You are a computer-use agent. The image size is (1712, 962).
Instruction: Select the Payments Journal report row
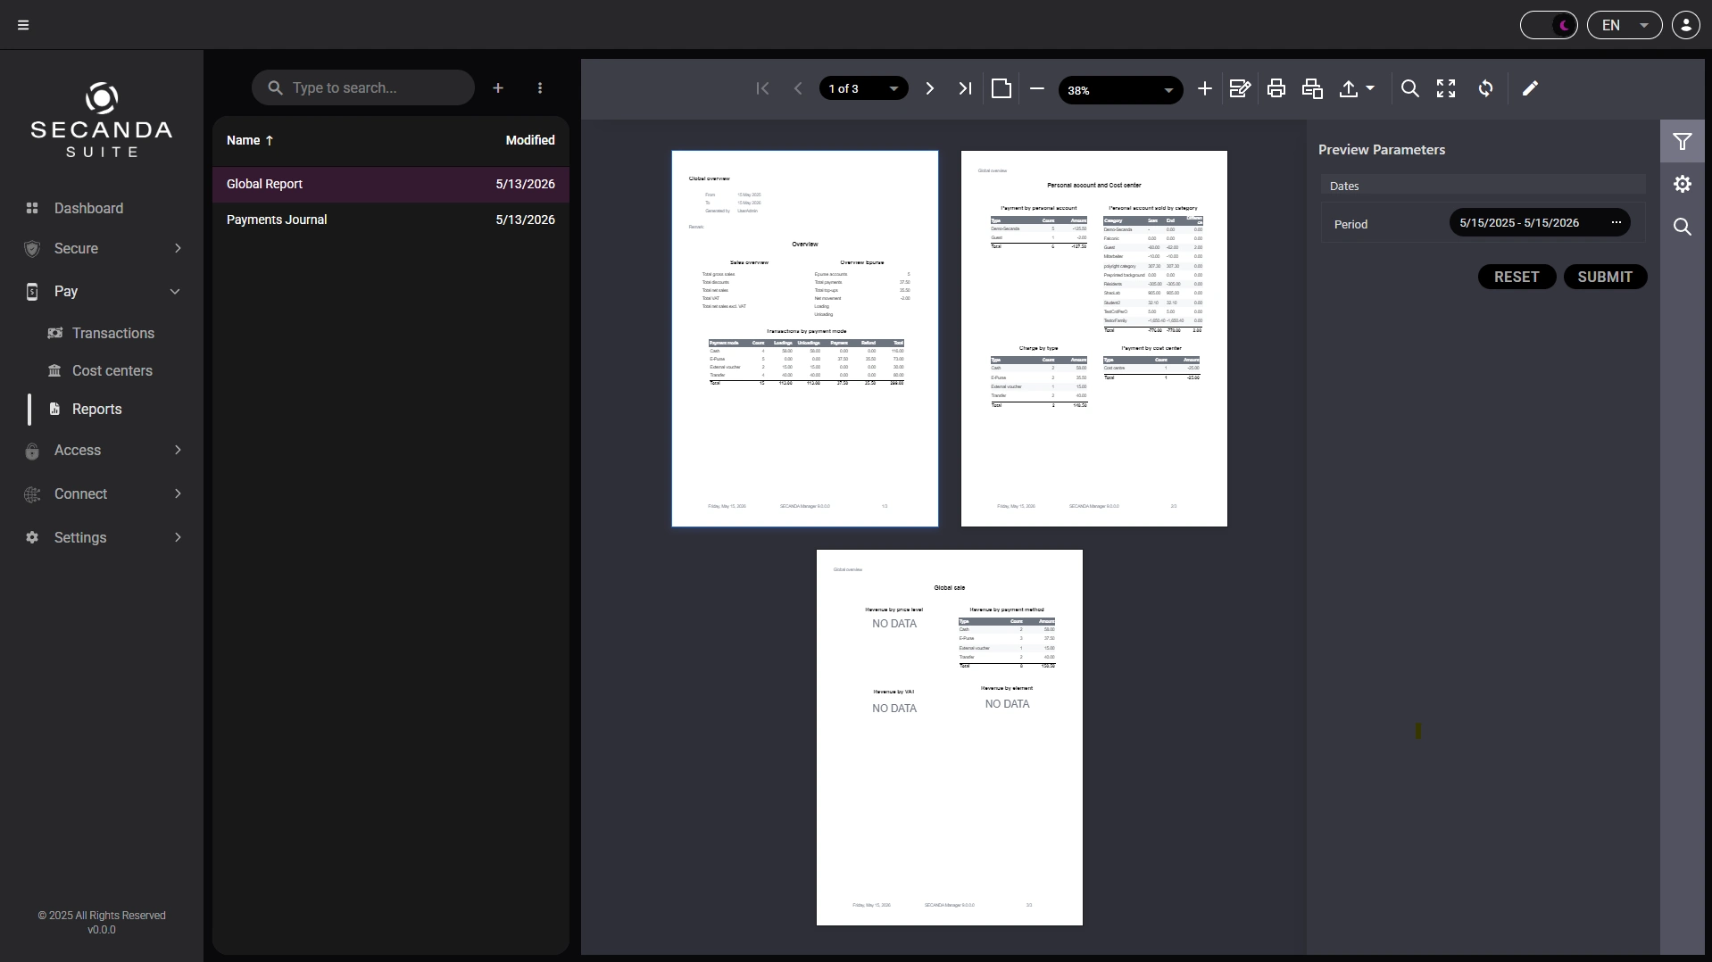391,220
